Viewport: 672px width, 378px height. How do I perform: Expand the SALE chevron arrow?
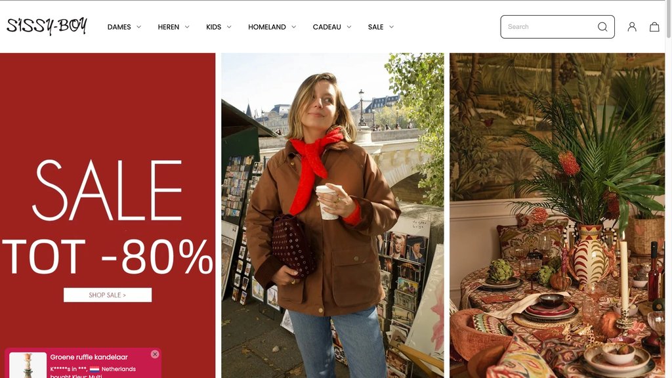(x=391, y=26)
